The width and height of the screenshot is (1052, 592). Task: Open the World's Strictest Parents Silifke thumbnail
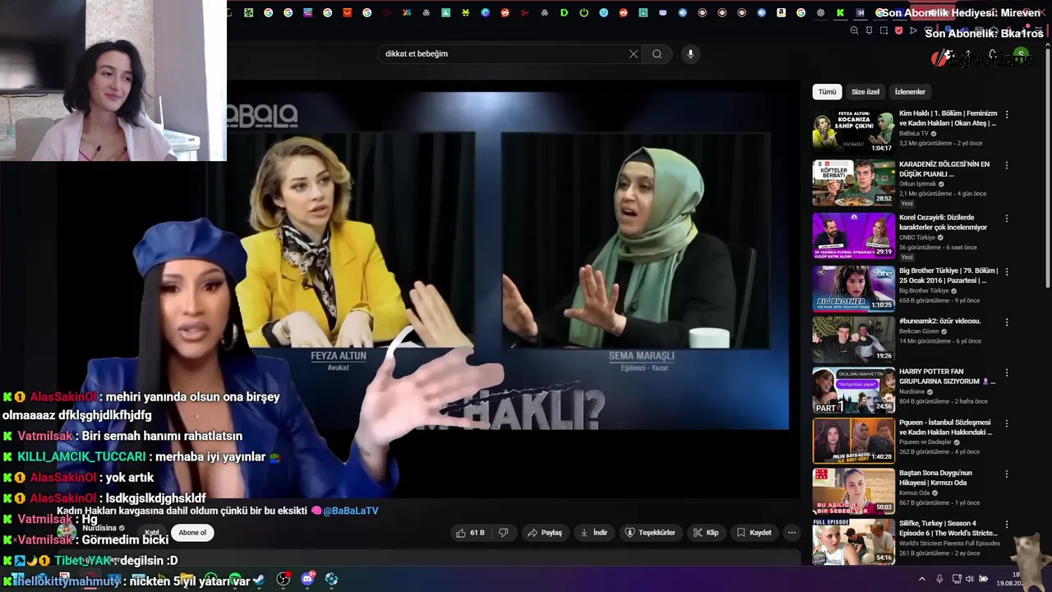[x=853, y=541]
